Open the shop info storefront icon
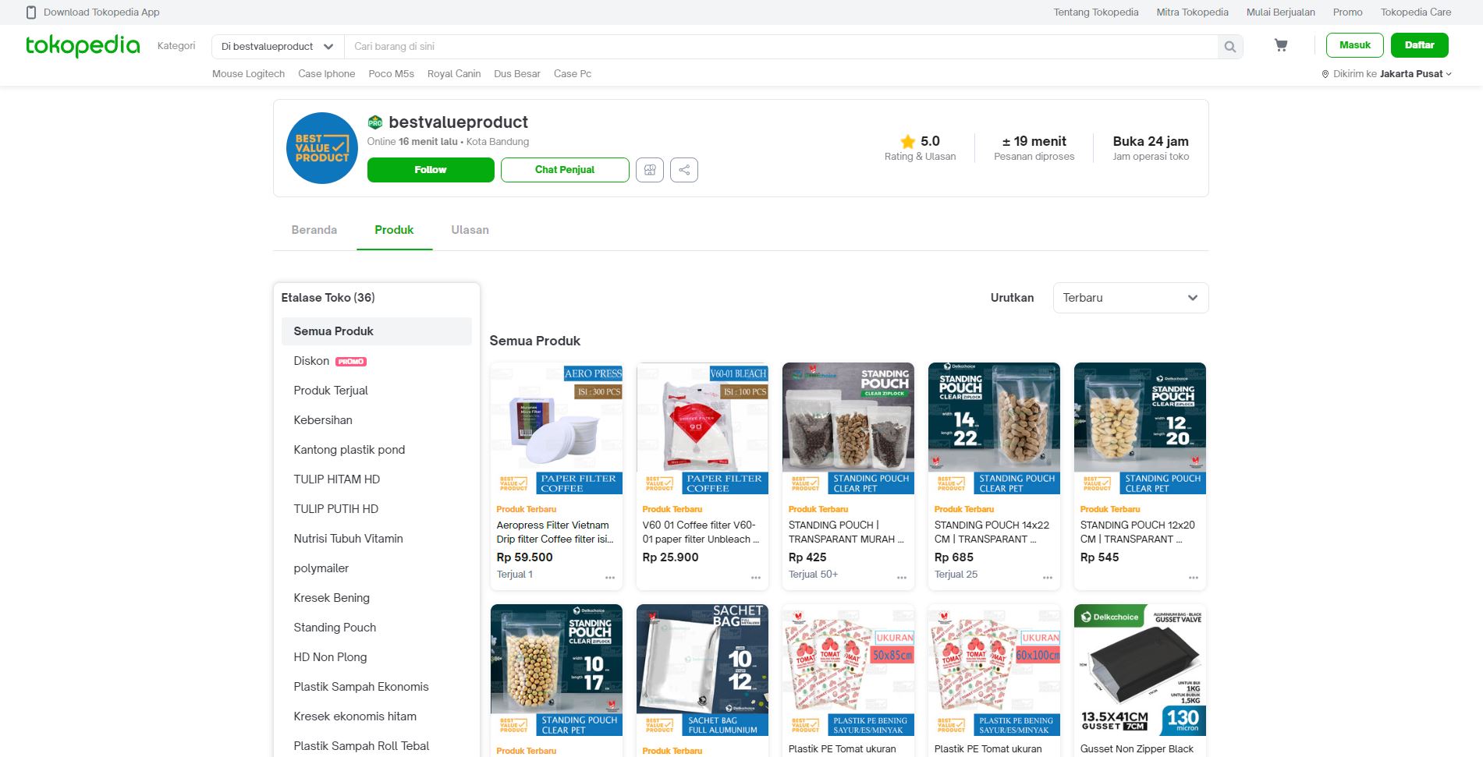The height and width of the screenshot is (757, 1483). click(x=650, y=170)
